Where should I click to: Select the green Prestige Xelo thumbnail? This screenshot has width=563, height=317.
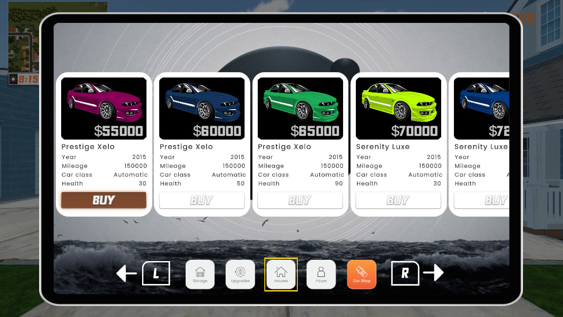(300, 108)
